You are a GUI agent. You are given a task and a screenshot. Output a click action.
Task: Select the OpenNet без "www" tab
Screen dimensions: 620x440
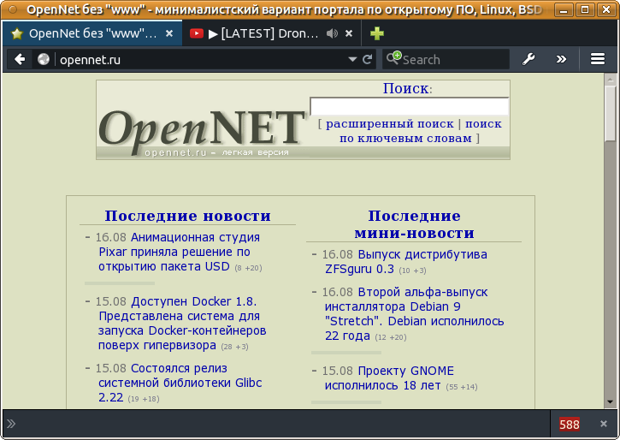click(93, 33)
